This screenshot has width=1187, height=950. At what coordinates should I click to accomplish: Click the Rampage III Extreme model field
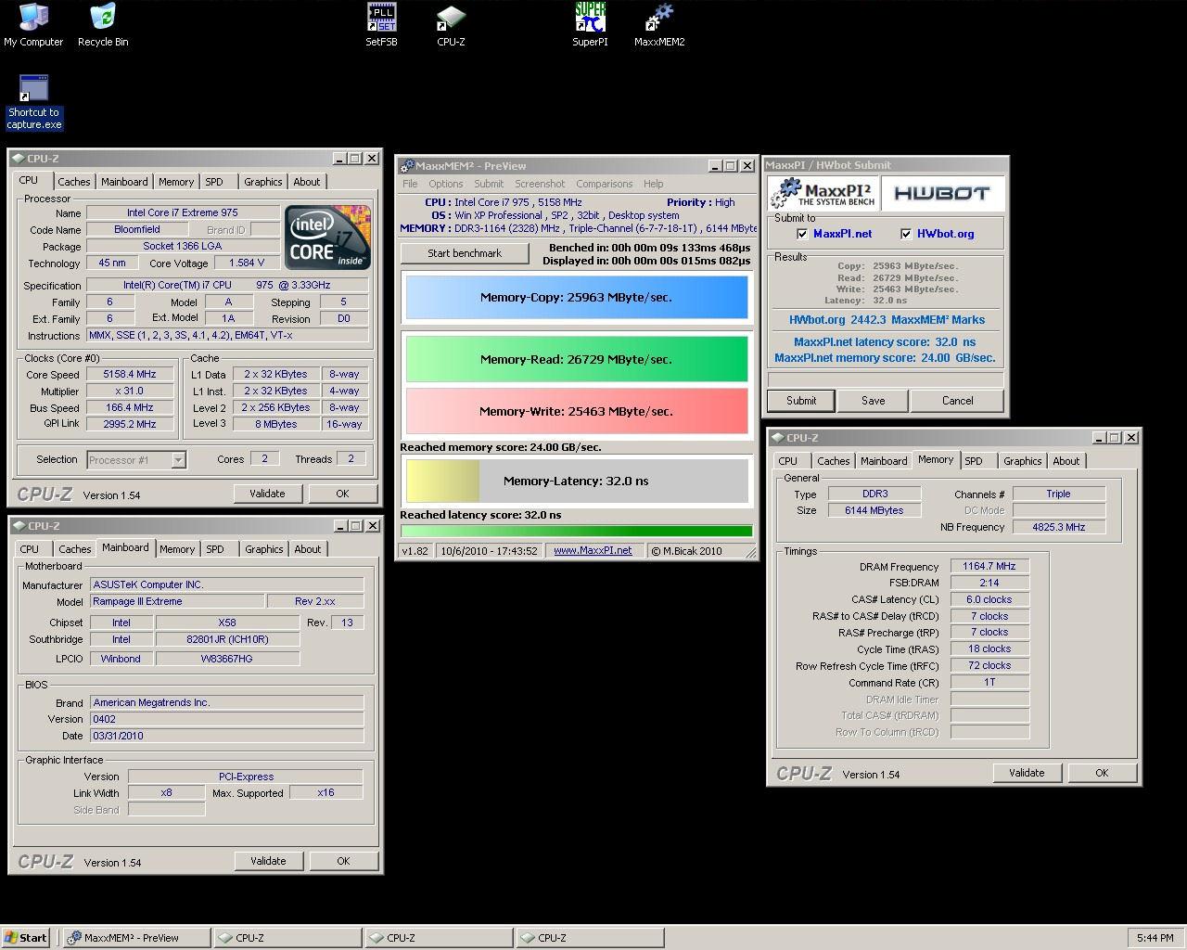coord(176,601)
